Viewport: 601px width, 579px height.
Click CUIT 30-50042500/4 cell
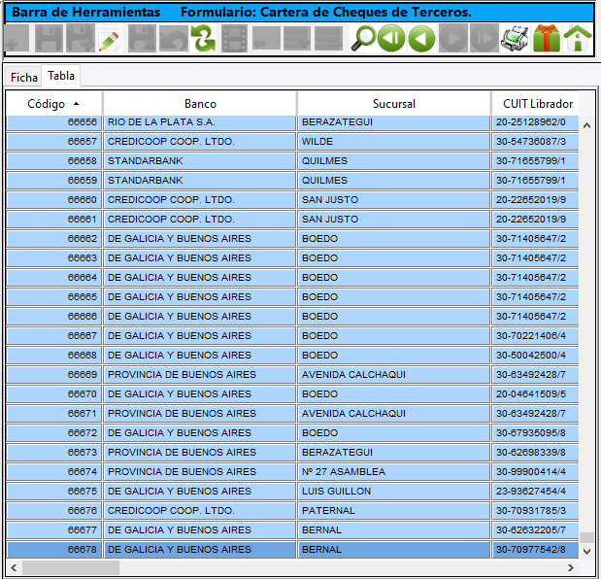click(x=535, y=355)
